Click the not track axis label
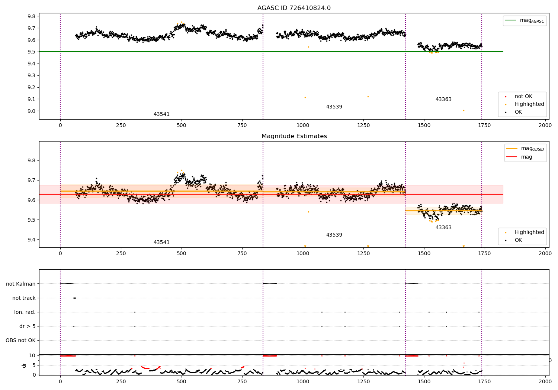 point(24,298)
